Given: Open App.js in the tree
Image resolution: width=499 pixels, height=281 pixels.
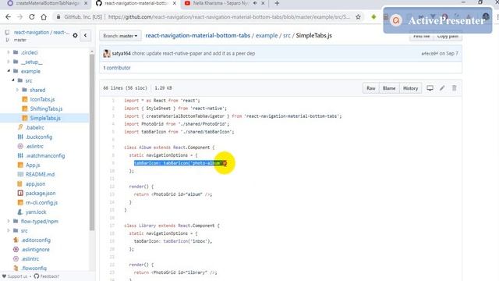Looking at the screenshot, I should tap(33, 165).
